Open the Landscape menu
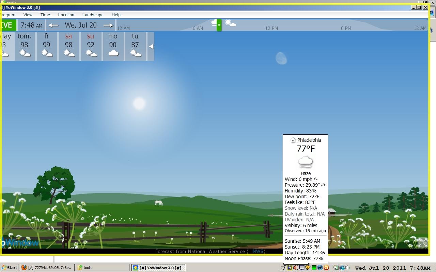This screenshot has width=436, height=272. pos(93,15)
